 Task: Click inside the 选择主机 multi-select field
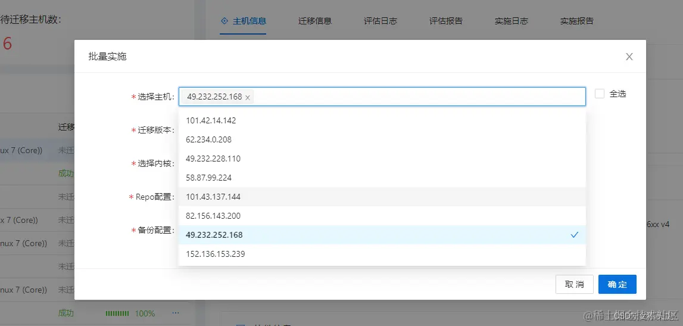(382, 97)
